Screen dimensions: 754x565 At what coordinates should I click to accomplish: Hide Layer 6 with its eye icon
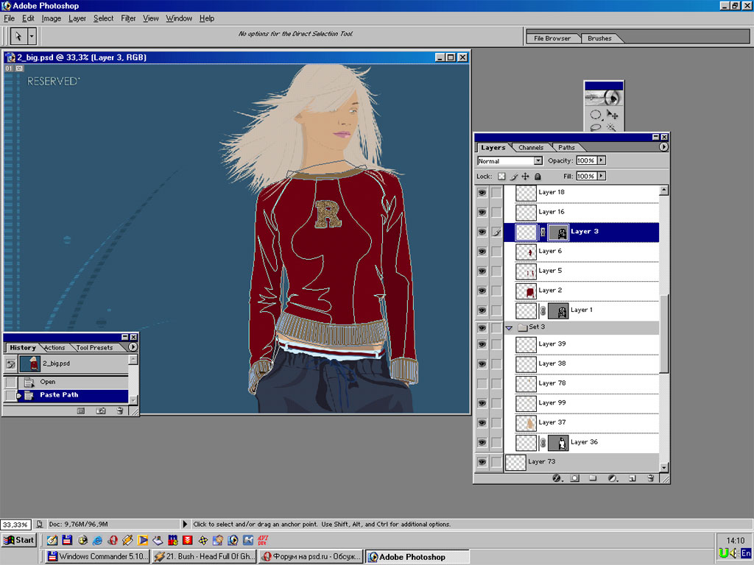[482, 252]
